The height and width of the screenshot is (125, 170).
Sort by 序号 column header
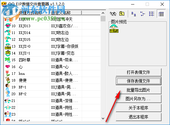10,13
